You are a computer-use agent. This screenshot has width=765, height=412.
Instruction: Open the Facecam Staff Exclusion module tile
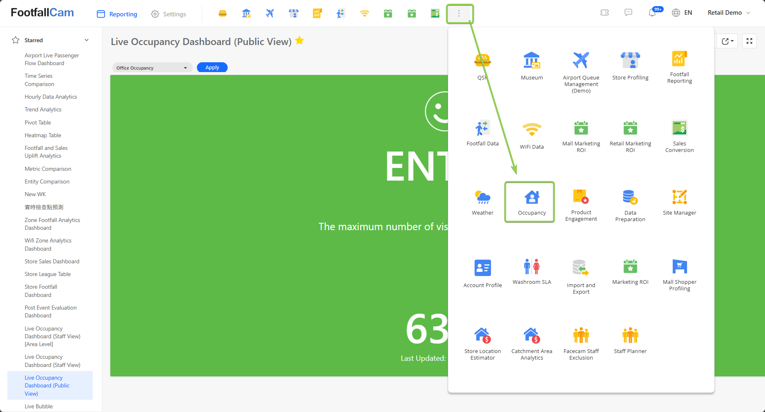click(x=581, y=344)
